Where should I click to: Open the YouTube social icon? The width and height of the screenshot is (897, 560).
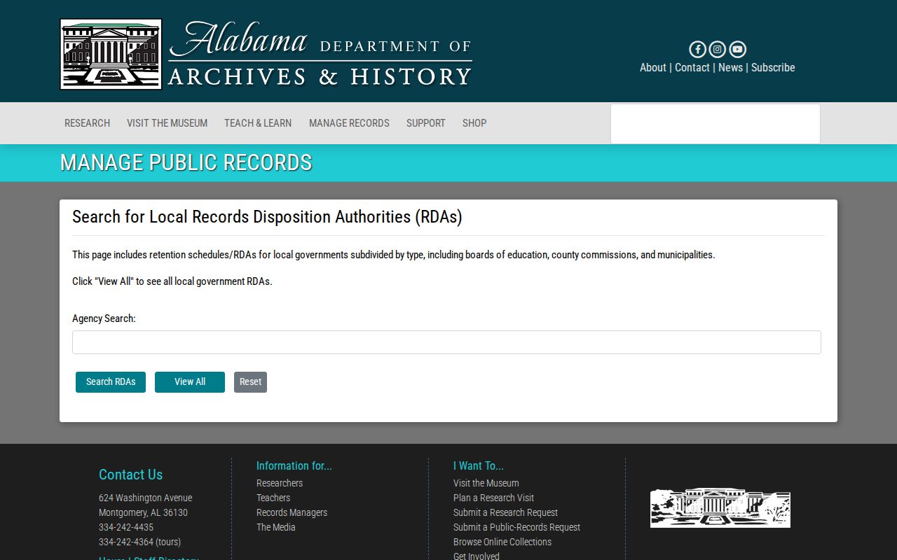click(x=737, y=49)
